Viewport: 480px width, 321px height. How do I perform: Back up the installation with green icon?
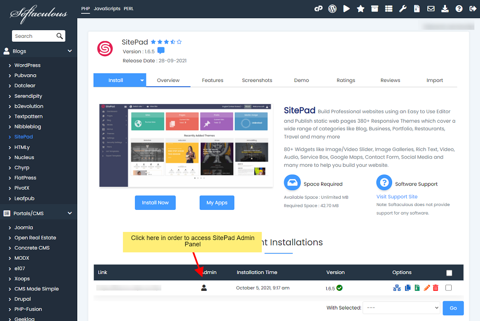[x=417, y=288]
